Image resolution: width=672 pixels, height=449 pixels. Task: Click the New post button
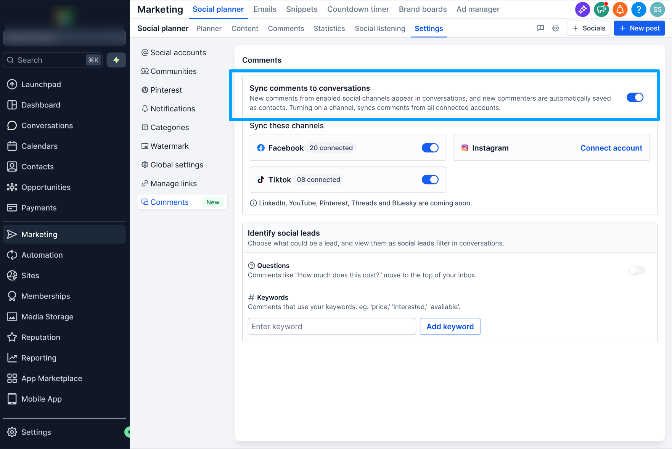coord(639,28)
